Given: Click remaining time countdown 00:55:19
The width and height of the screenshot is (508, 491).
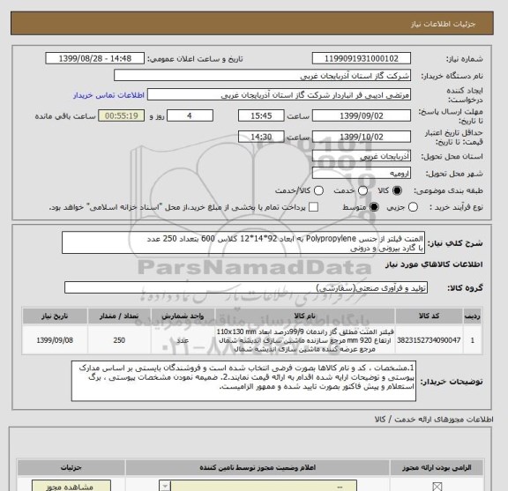Looking at the screenshot, I should pyautogui.click(x=121, y=115).
